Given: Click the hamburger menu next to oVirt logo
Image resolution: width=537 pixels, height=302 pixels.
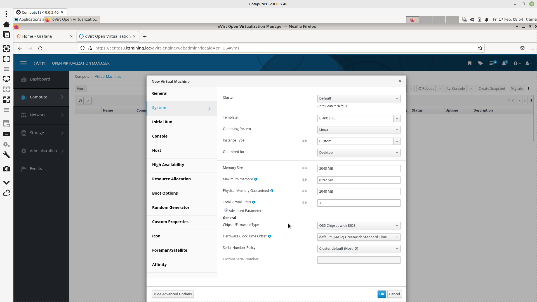Looking at the screenshot, I should pyautogui.click(x=23, y=63).
